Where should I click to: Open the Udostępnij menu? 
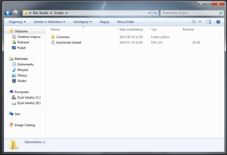(82, 22)
